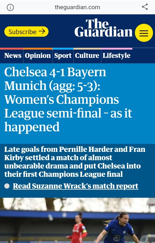Go to The Guardian logo homepage
The image size is (155, 243).
point(103,28)
